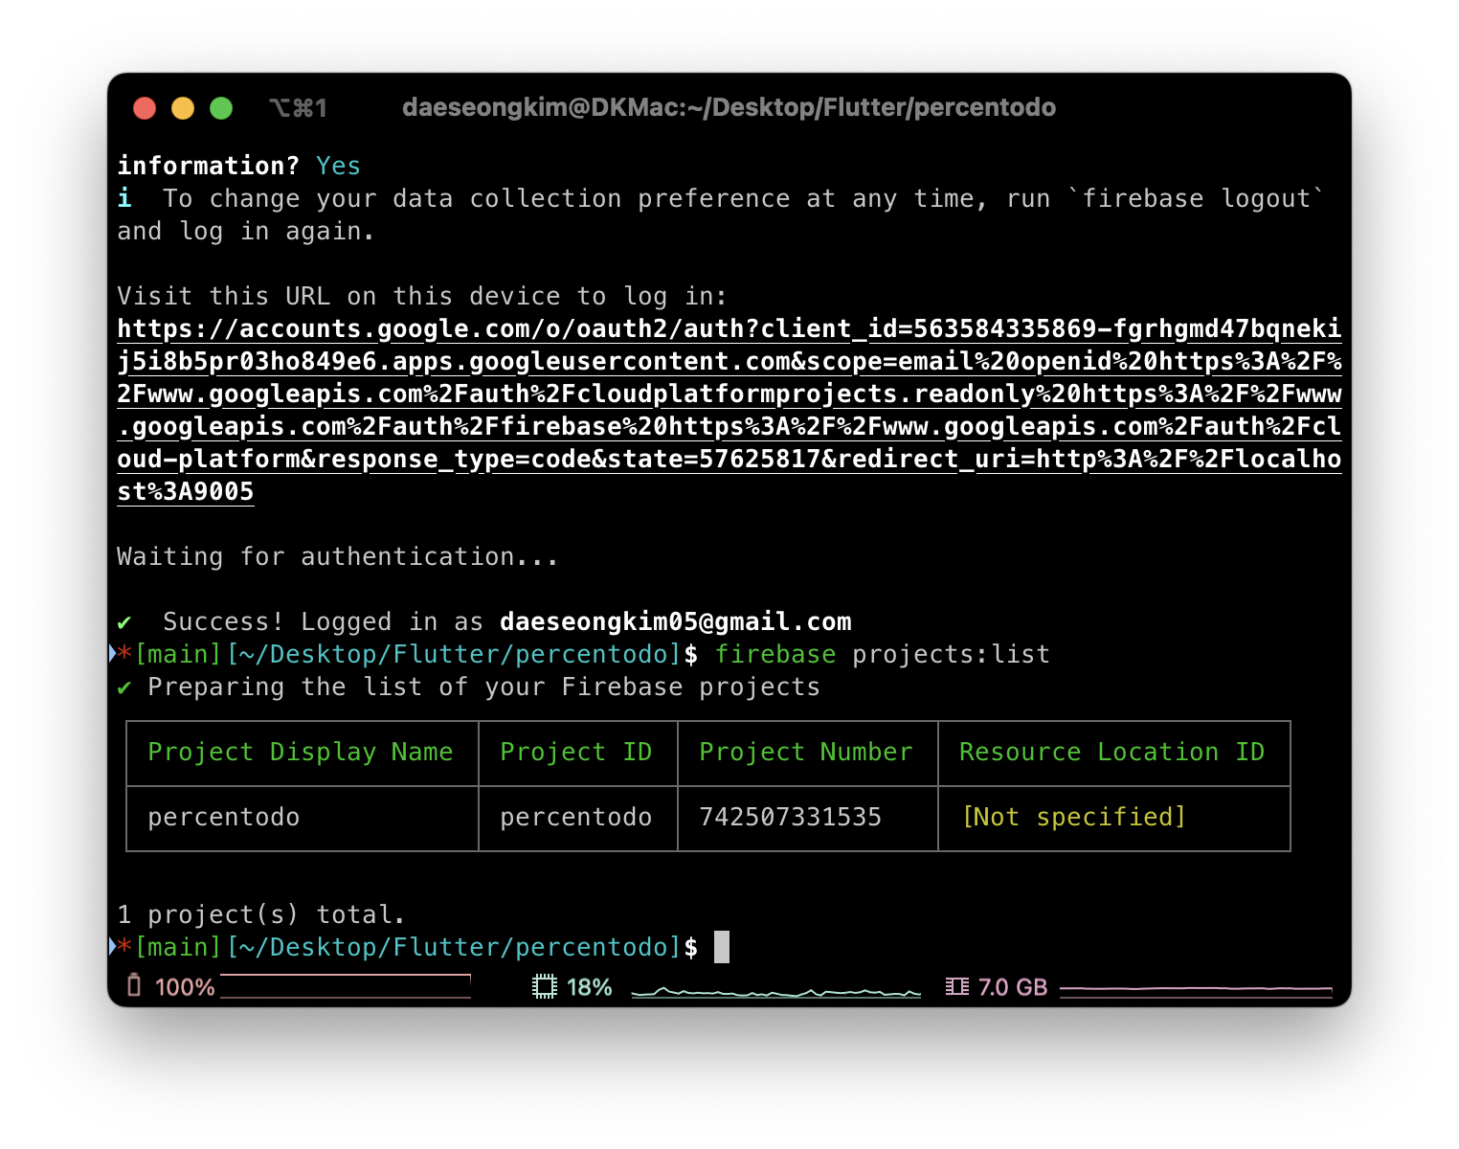
Task: Click the firebase projects:list command text
Action: tap(883, 654)
